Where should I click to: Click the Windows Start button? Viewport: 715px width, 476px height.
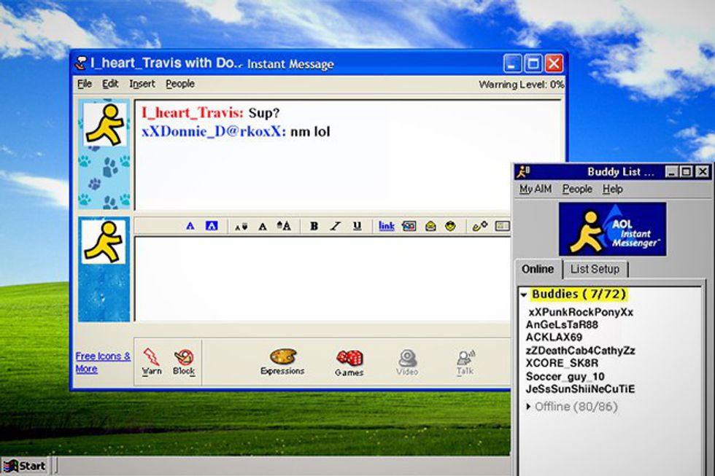tap(24, 466)
